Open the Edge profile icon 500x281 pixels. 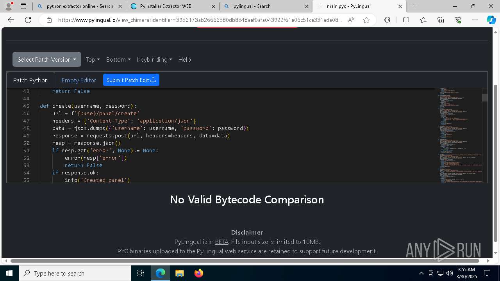coord(9,6)
